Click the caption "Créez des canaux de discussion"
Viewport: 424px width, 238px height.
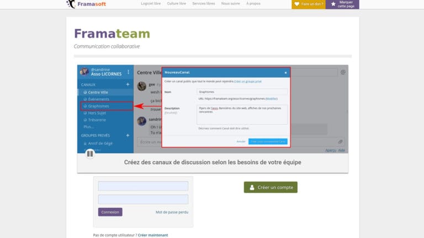(213, 162)
